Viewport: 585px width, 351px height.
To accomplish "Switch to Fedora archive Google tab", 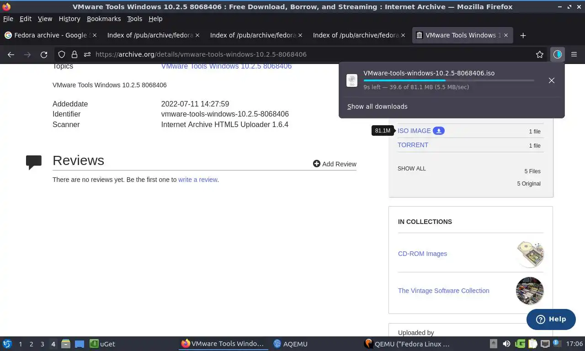I will pos(50,35).
